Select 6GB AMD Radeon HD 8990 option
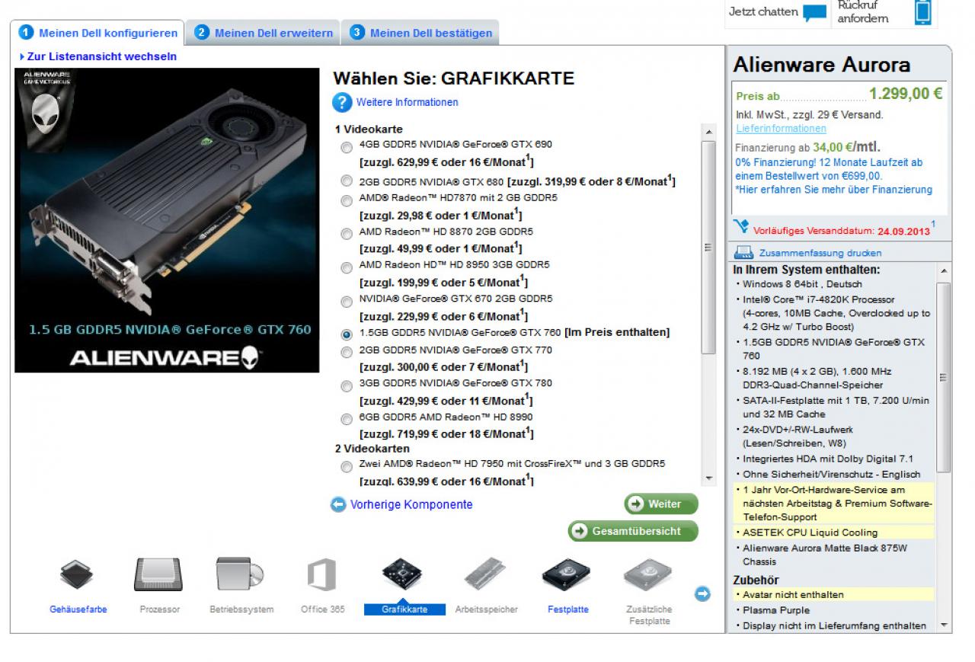Screen dimensions: 975x662 347,420
